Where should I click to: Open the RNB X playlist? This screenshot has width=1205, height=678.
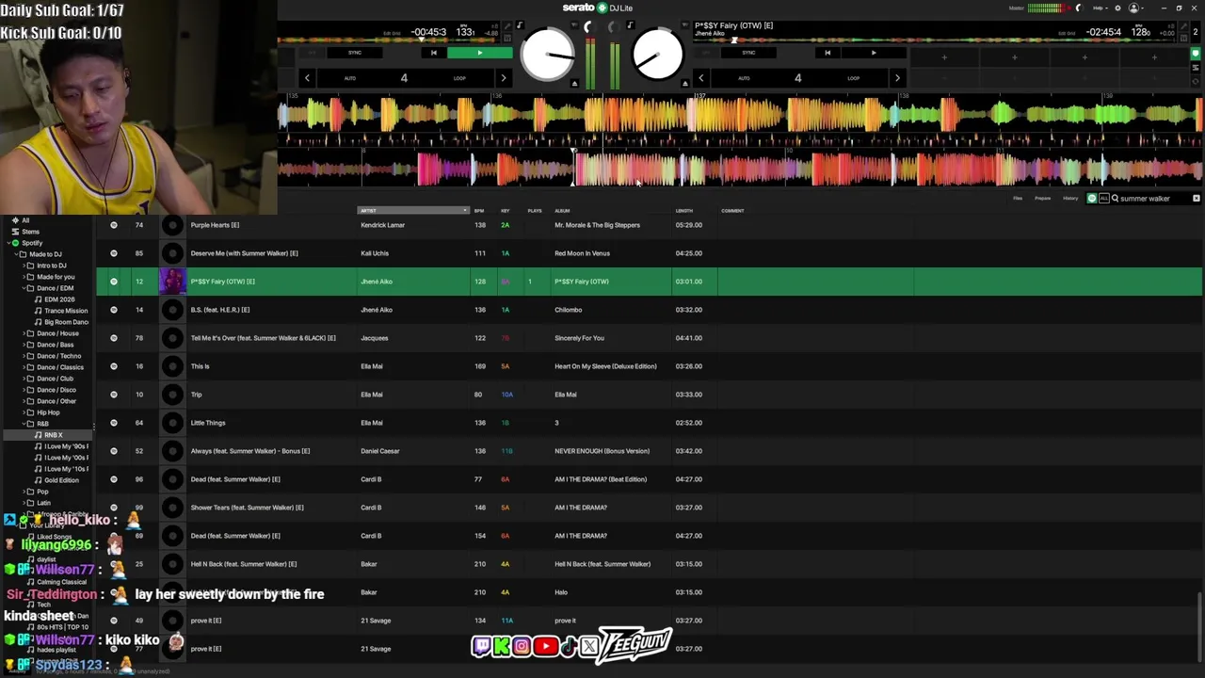coord(53,435)
